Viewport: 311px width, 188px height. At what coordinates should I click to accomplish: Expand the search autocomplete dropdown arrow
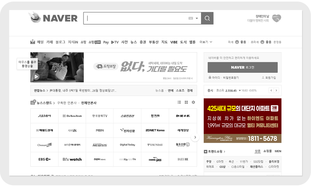(x=197, y=18)
